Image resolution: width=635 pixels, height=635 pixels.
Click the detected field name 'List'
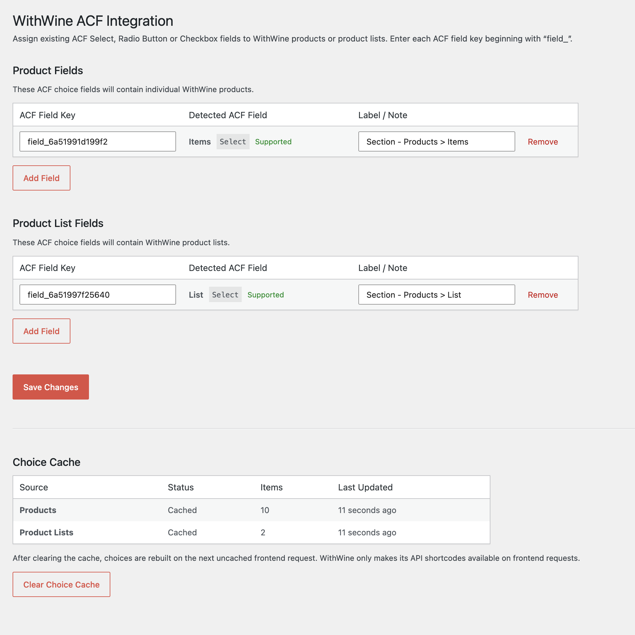(x=196, y=295)
